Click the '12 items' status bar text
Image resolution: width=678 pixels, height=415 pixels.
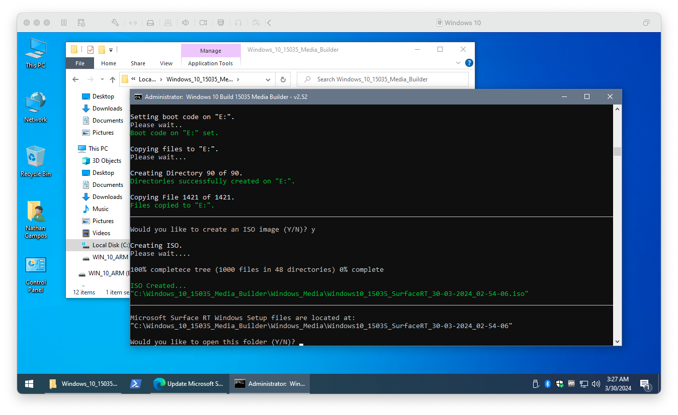tap(84, 292)
